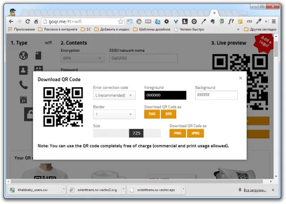Open orienttrans.ru-vector2.svg options arrow

(124, 189)
